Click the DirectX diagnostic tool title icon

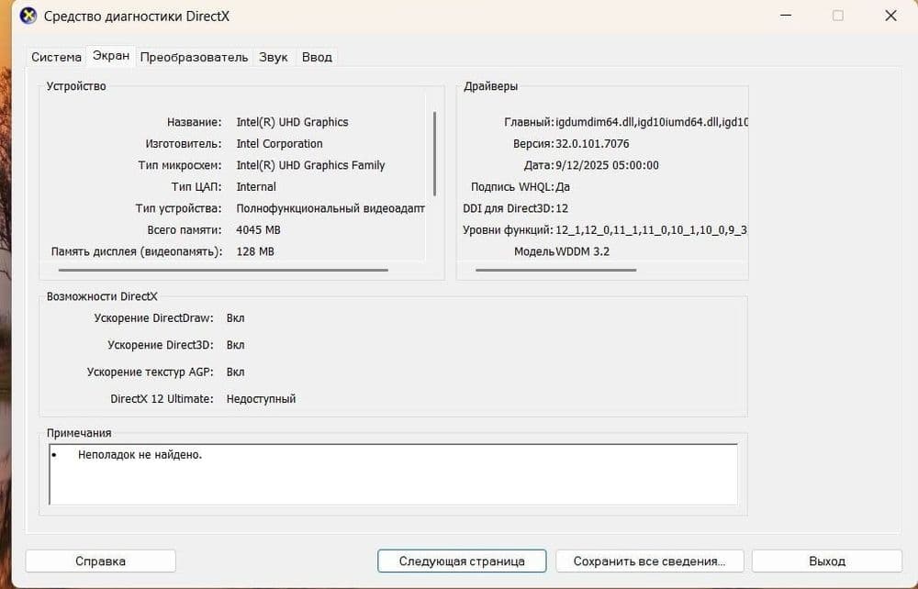(28, 16)
